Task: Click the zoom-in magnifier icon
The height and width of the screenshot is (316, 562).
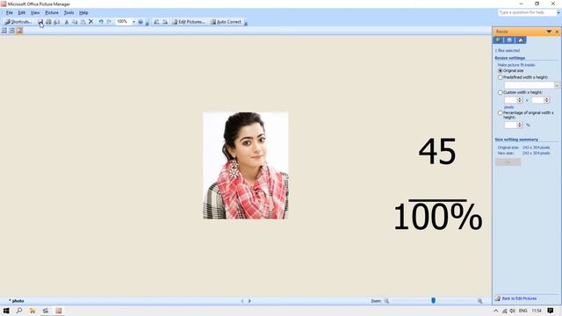Action: [479, 301]
